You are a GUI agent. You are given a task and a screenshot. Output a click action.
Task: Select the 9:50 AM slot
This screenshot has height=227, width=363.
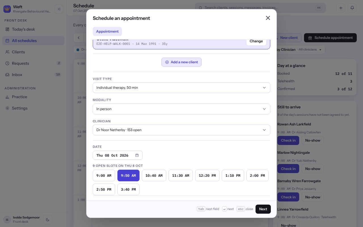point(128,176)
